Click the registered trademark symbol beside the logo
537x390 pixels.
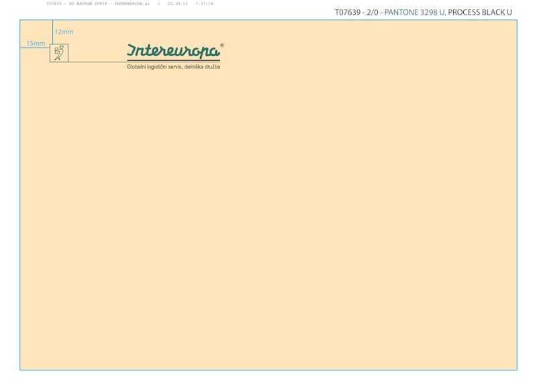(x=222, y=45)
